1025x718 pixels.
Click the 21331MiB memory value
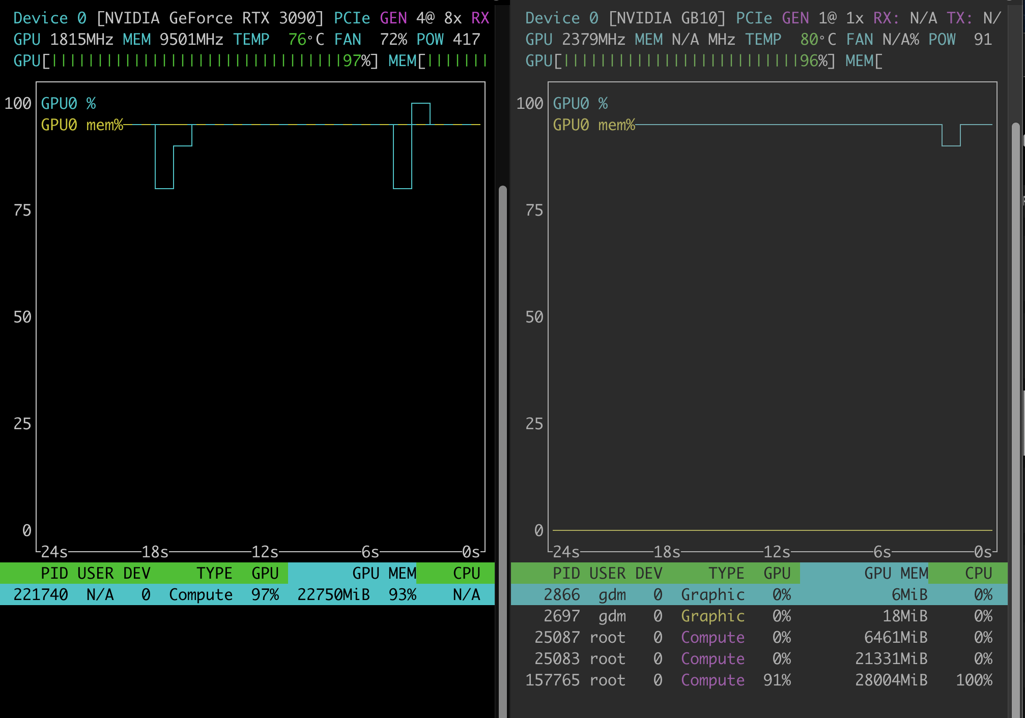(x=891, y=659)
